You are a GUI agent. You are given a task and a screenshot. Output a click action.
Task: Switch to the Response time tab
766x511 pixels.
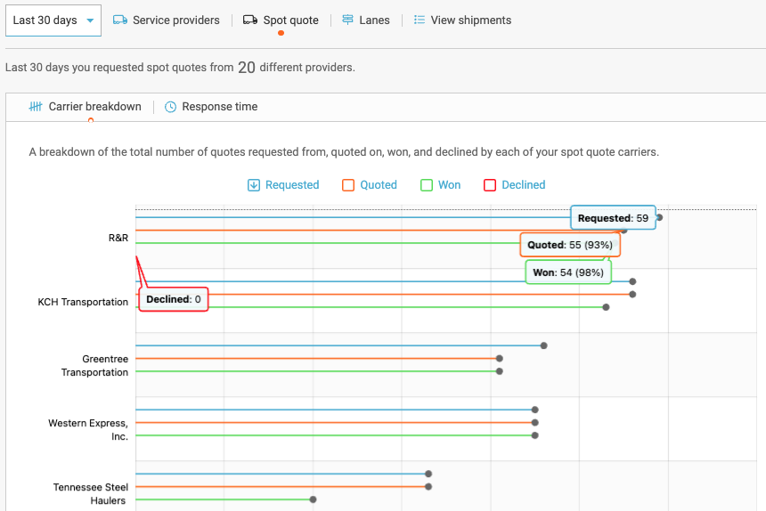coord(219,107)
